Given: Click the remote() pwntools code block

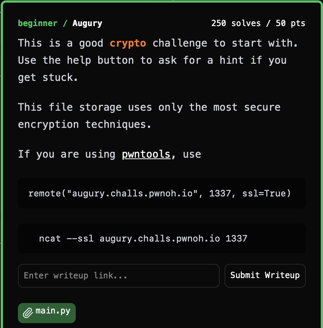Looking at the screenshot, I should (161, 193).
